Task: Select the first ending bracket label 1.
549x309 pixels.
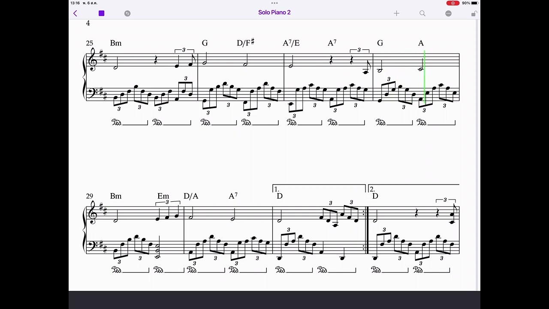Action: tap(277, 189)
